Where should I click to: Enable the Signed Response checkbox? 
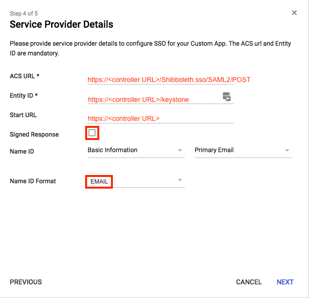click(x=92, y=133)
